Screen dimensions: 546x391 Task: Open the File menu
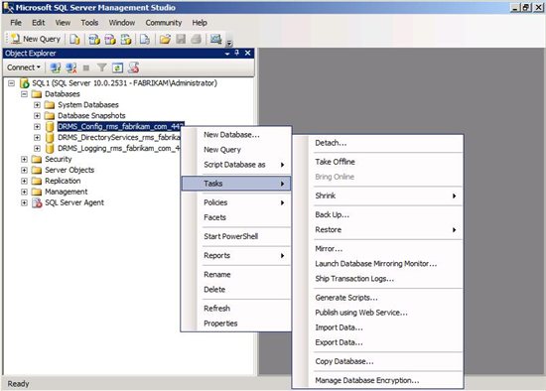coord(16,23)
